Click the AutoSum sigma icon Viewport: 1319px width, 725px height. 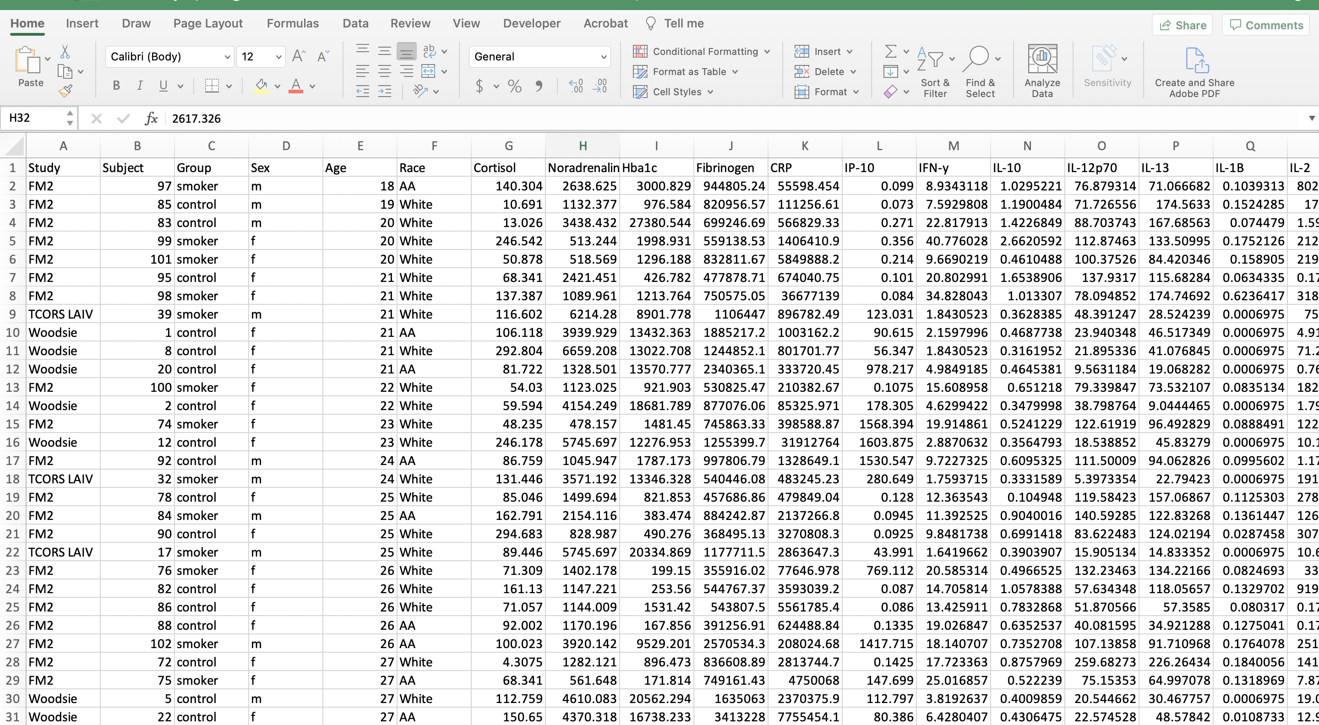click(890, 51)
